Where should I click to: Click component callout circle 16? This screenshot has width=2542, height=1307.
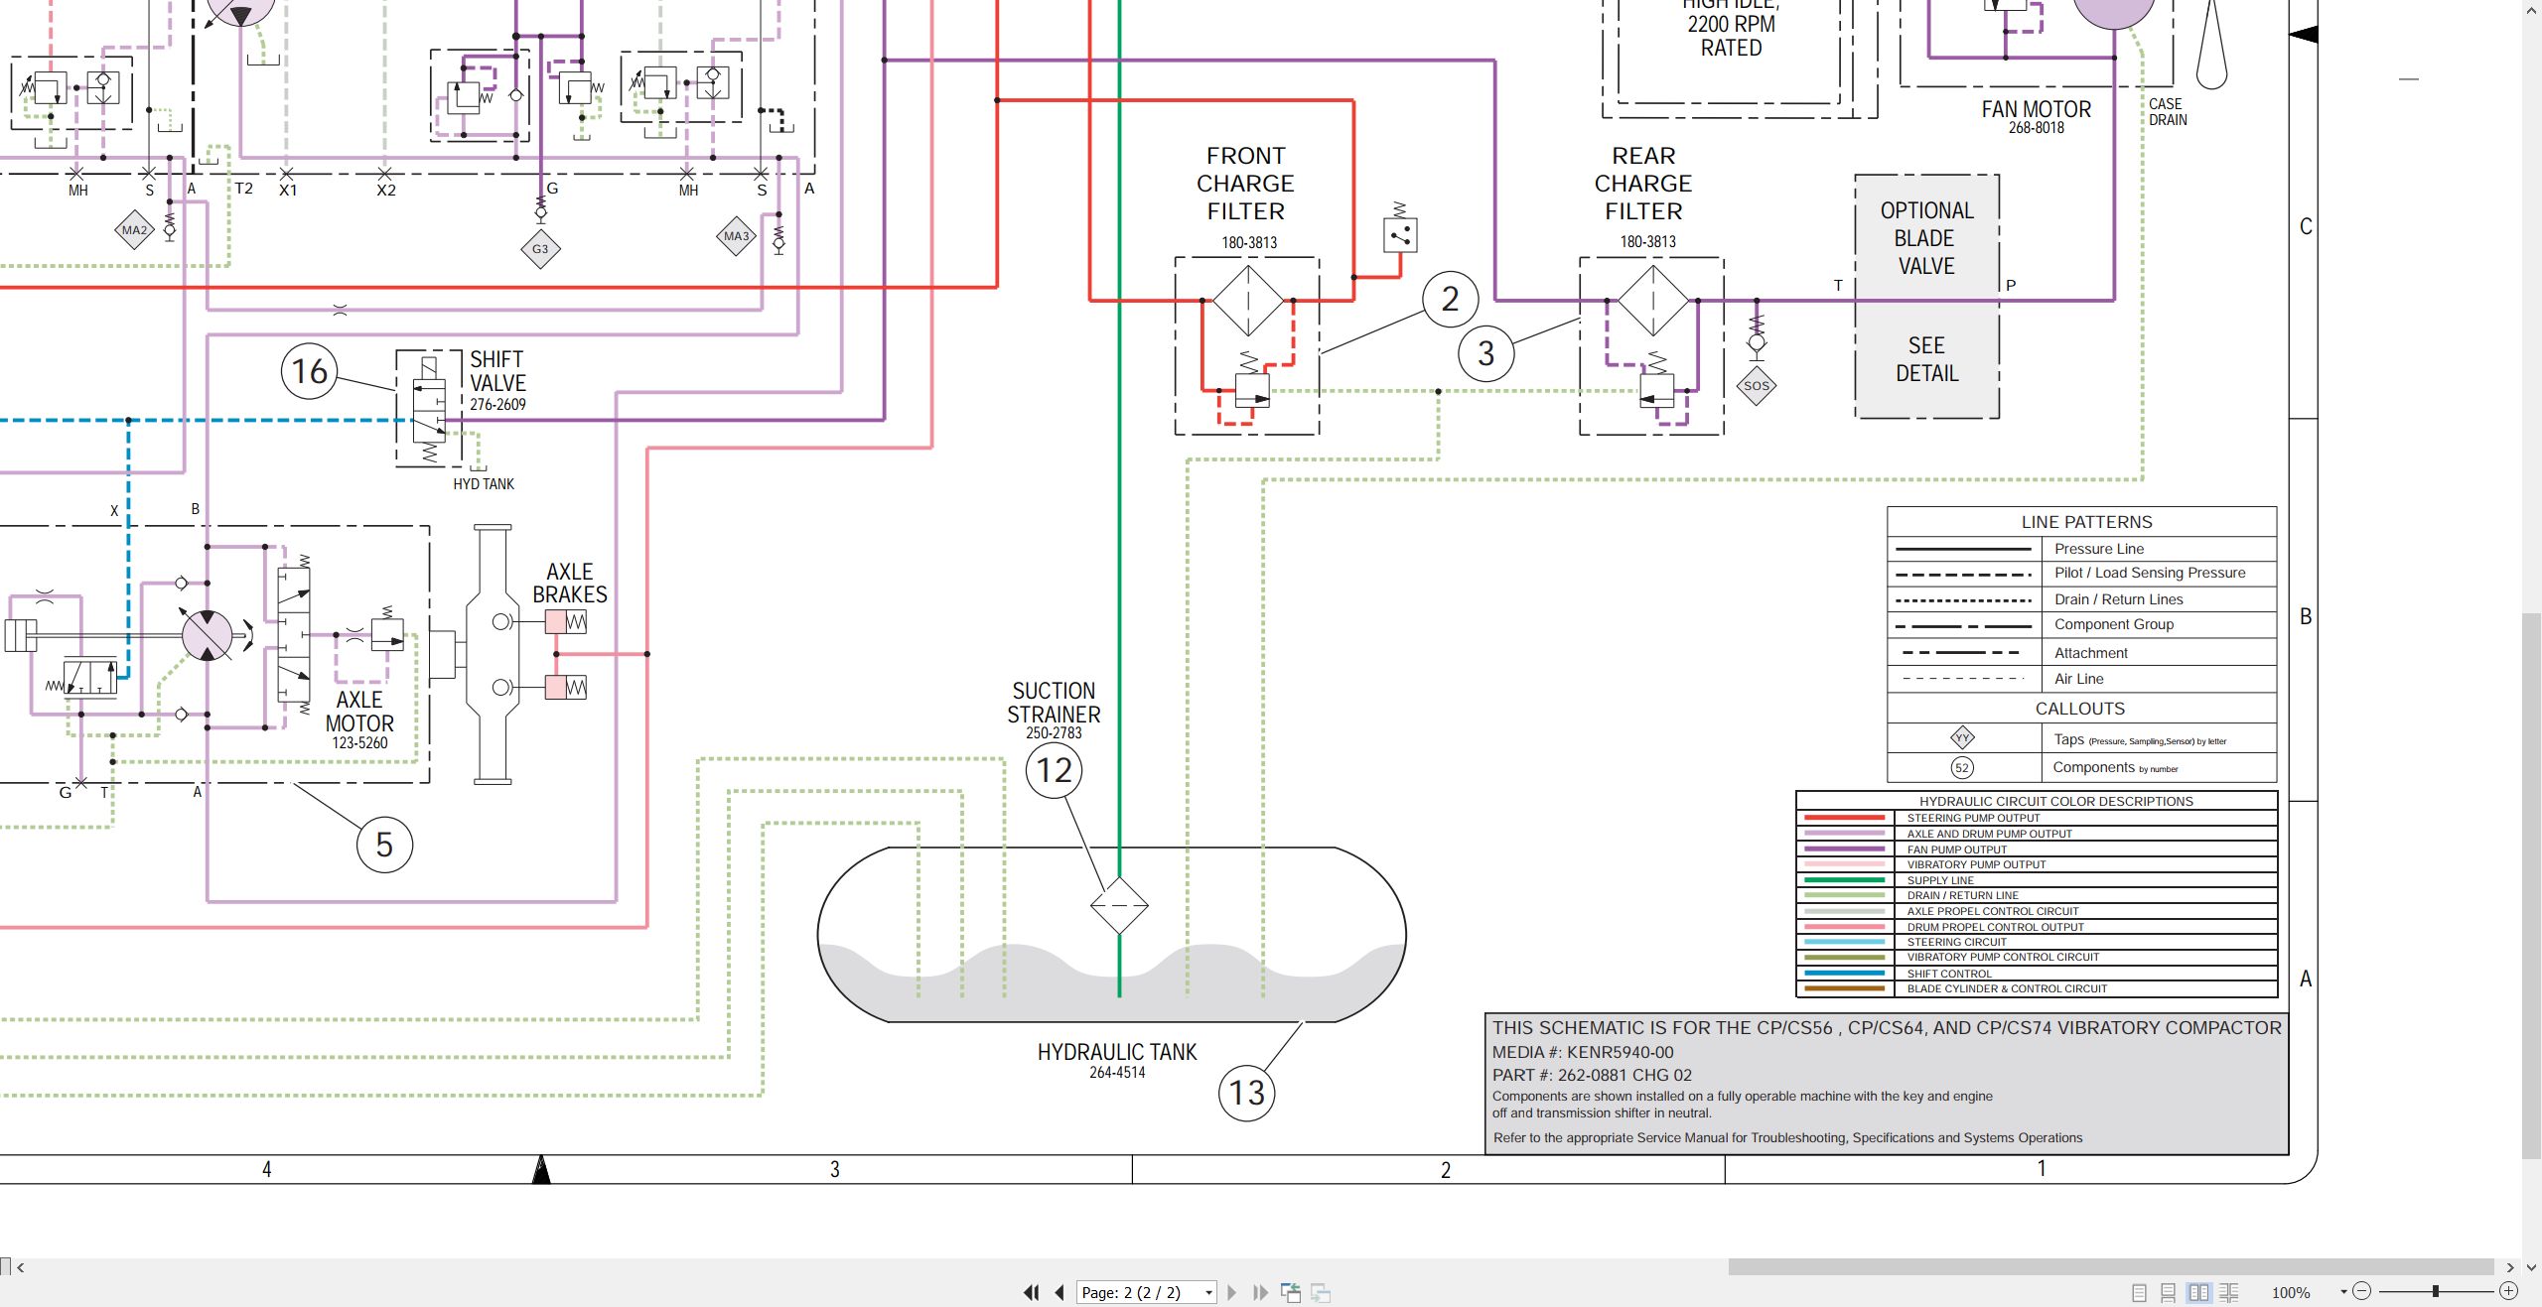tap(310, 371)
